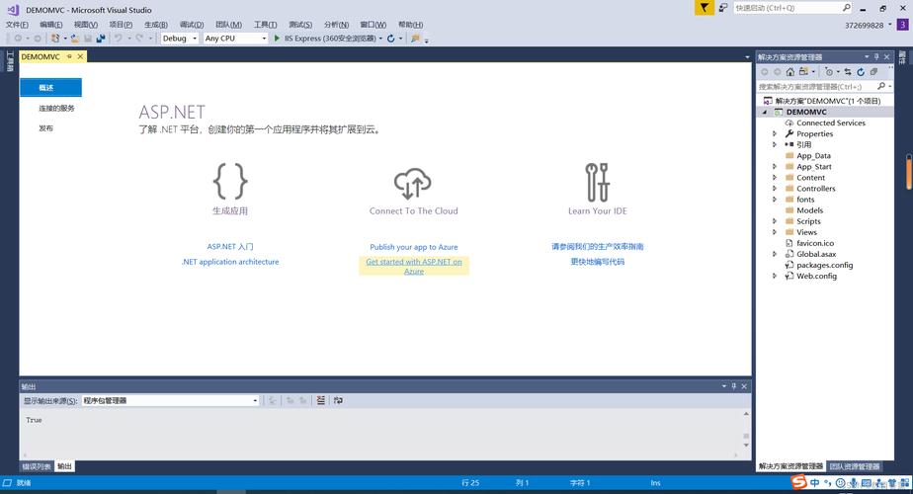Select the 发布 side tab
This screenshot has height=494, width=913.
[46, 128]
